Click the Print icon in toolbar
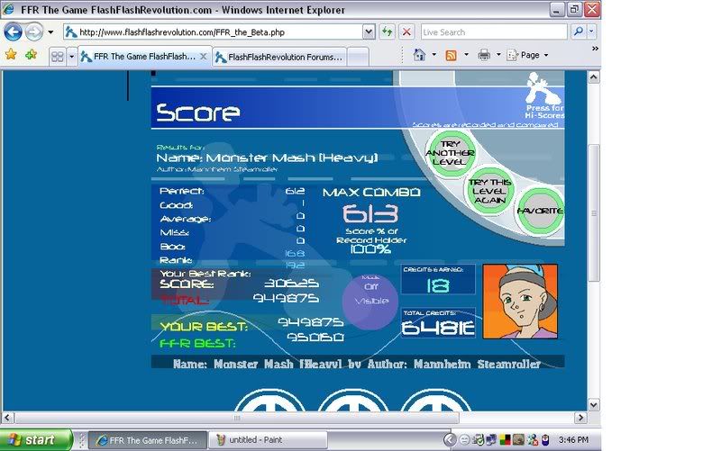This screenshot has height=451, width=721. tap(484, 55)
